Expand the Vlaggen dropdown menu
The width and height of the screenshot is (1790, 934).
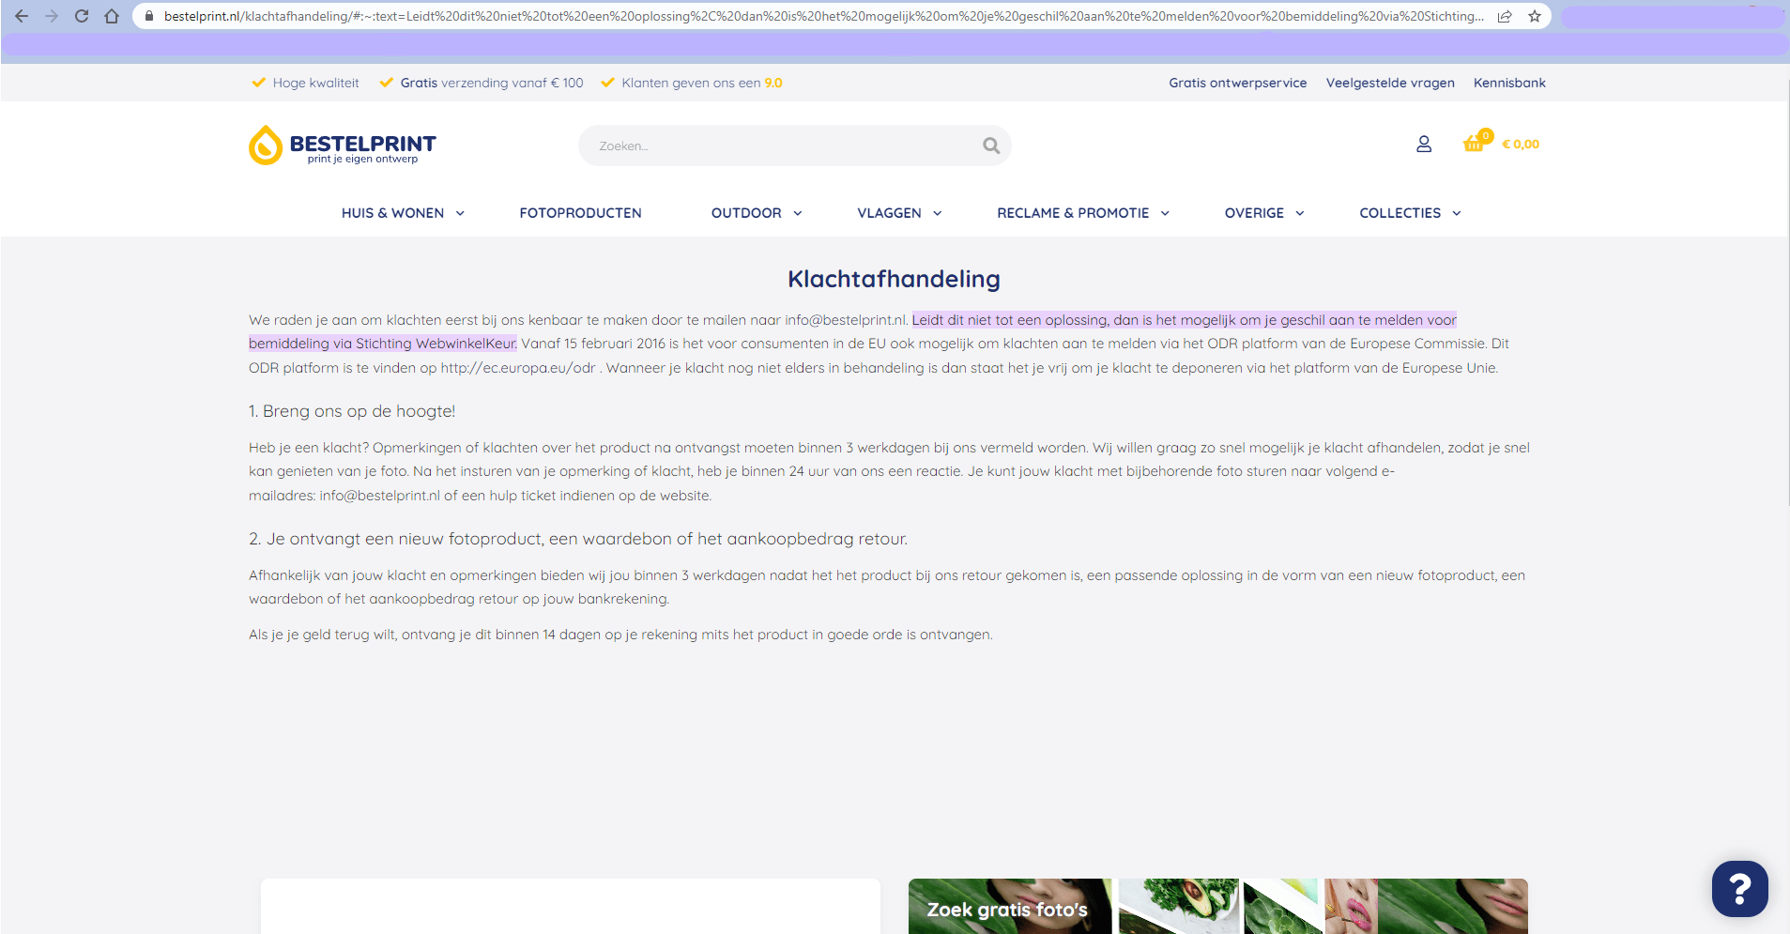pos(898,213)
